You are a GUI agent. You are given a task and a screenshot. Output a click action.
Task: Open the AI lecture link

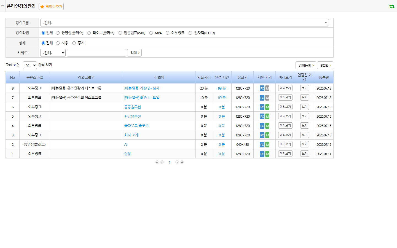tap(126, 144)
